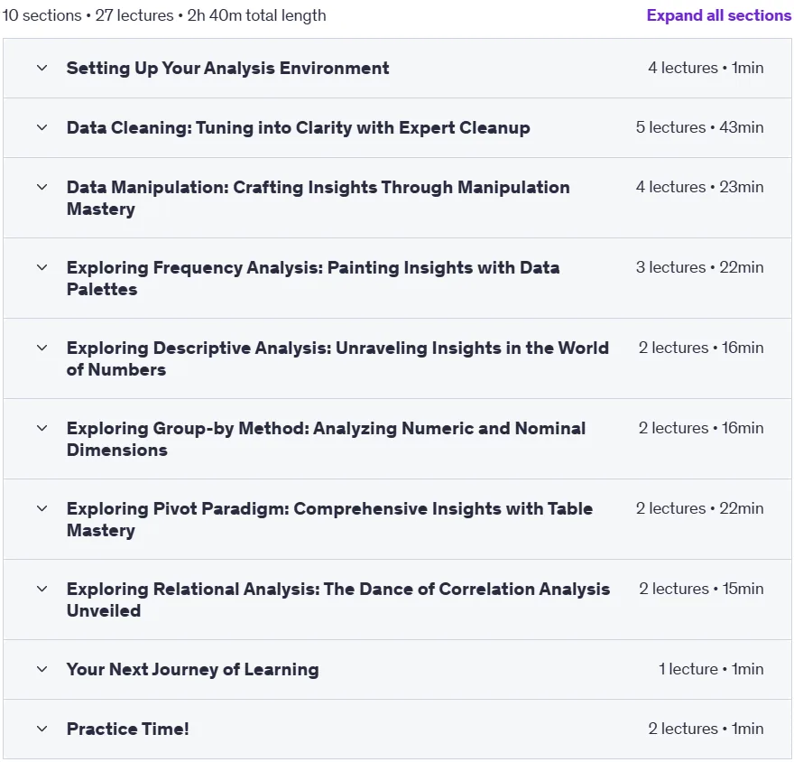This screenshot has width=794, height=762.
Task: Select Exploring Pivot Paradigm section title
Action: pyautogui.click(x=329, y=519)
